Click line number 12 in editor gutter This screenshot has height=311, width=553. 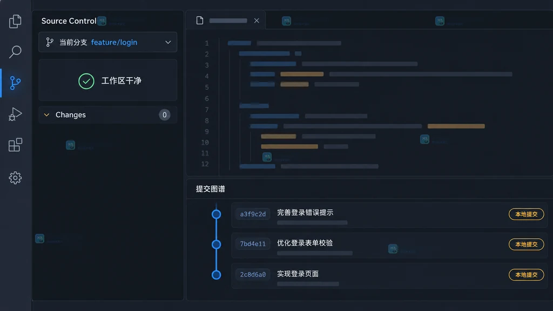(205, 164)
